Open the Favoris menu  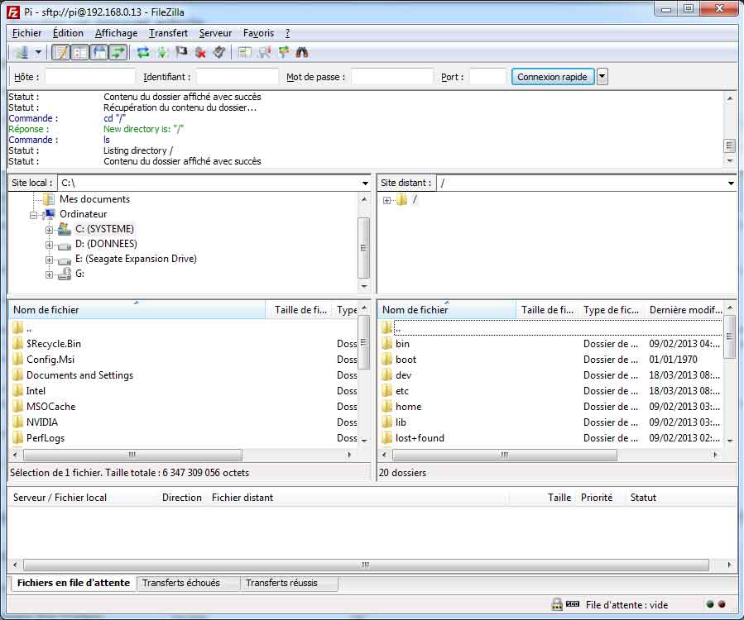pos(258,33)
